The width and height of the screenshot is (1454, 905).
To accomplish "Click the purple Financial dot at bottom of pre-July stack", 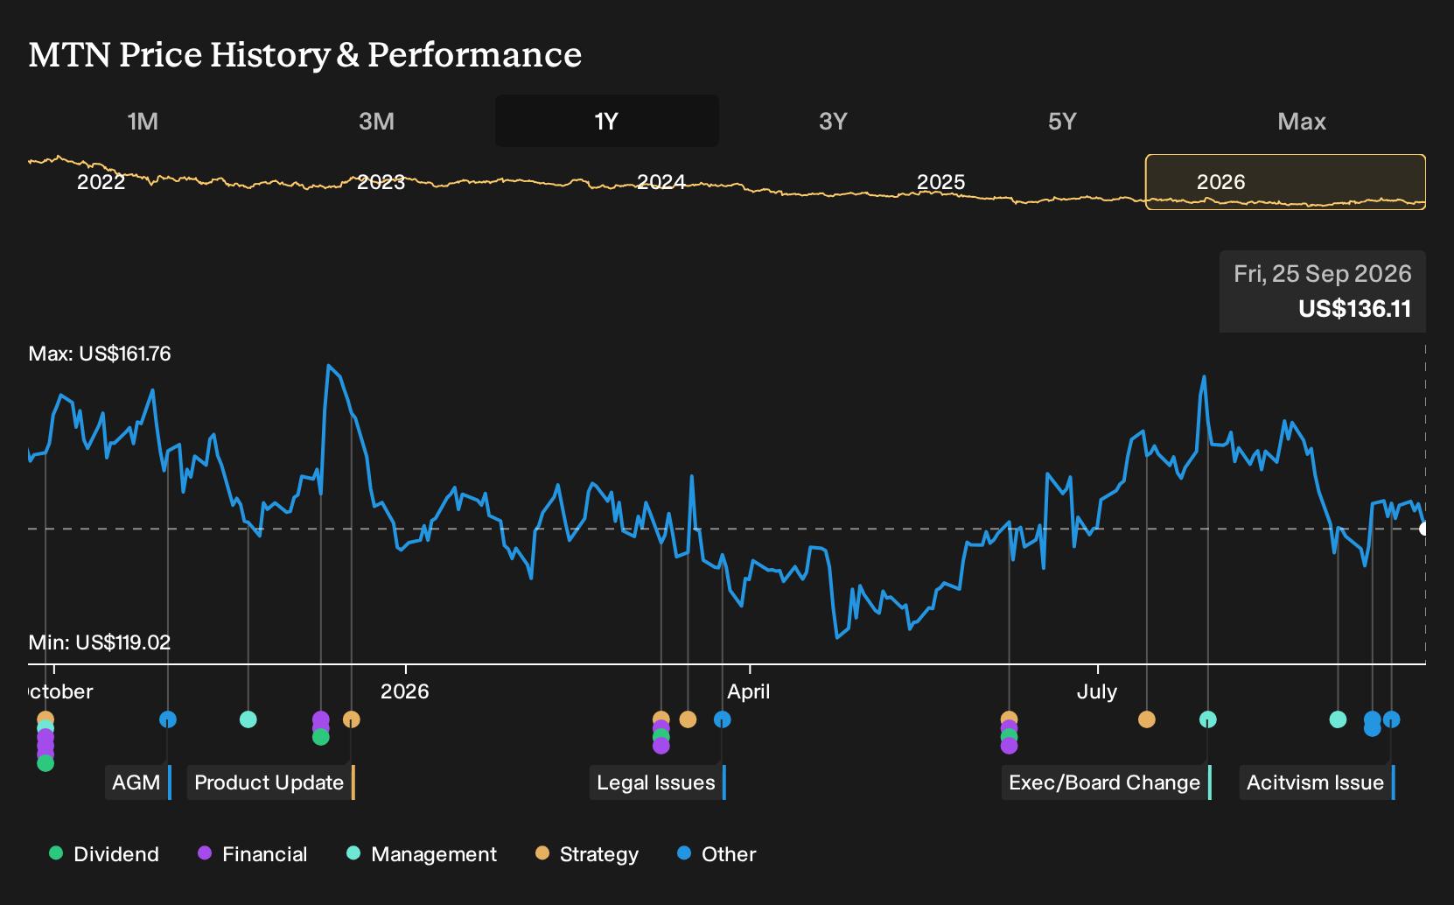I will (x=1010, y=746).
